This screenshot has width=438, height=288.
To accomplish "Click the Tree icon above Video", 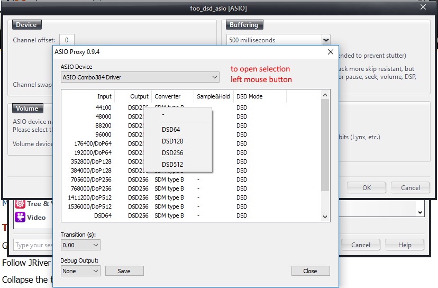I will [20, 204].
